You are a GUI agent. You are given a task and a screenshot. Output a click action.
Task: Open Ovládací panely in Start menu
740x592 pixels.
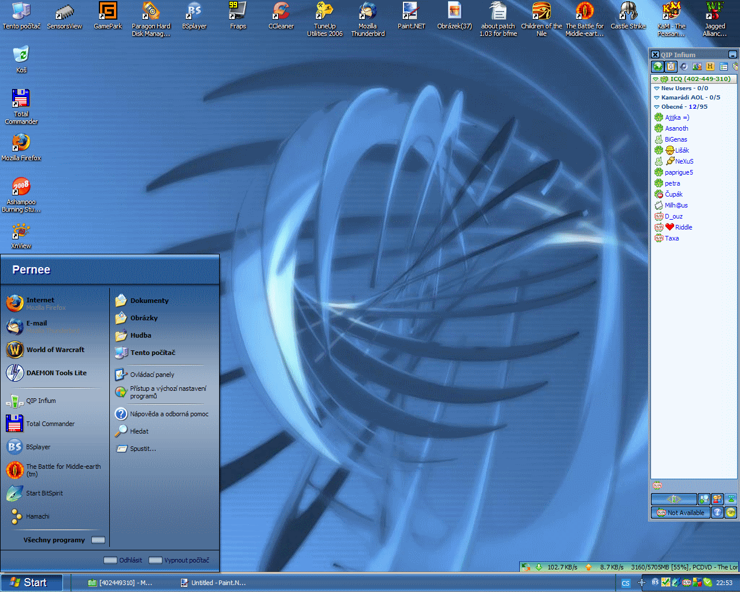click(x=152, y=375)
